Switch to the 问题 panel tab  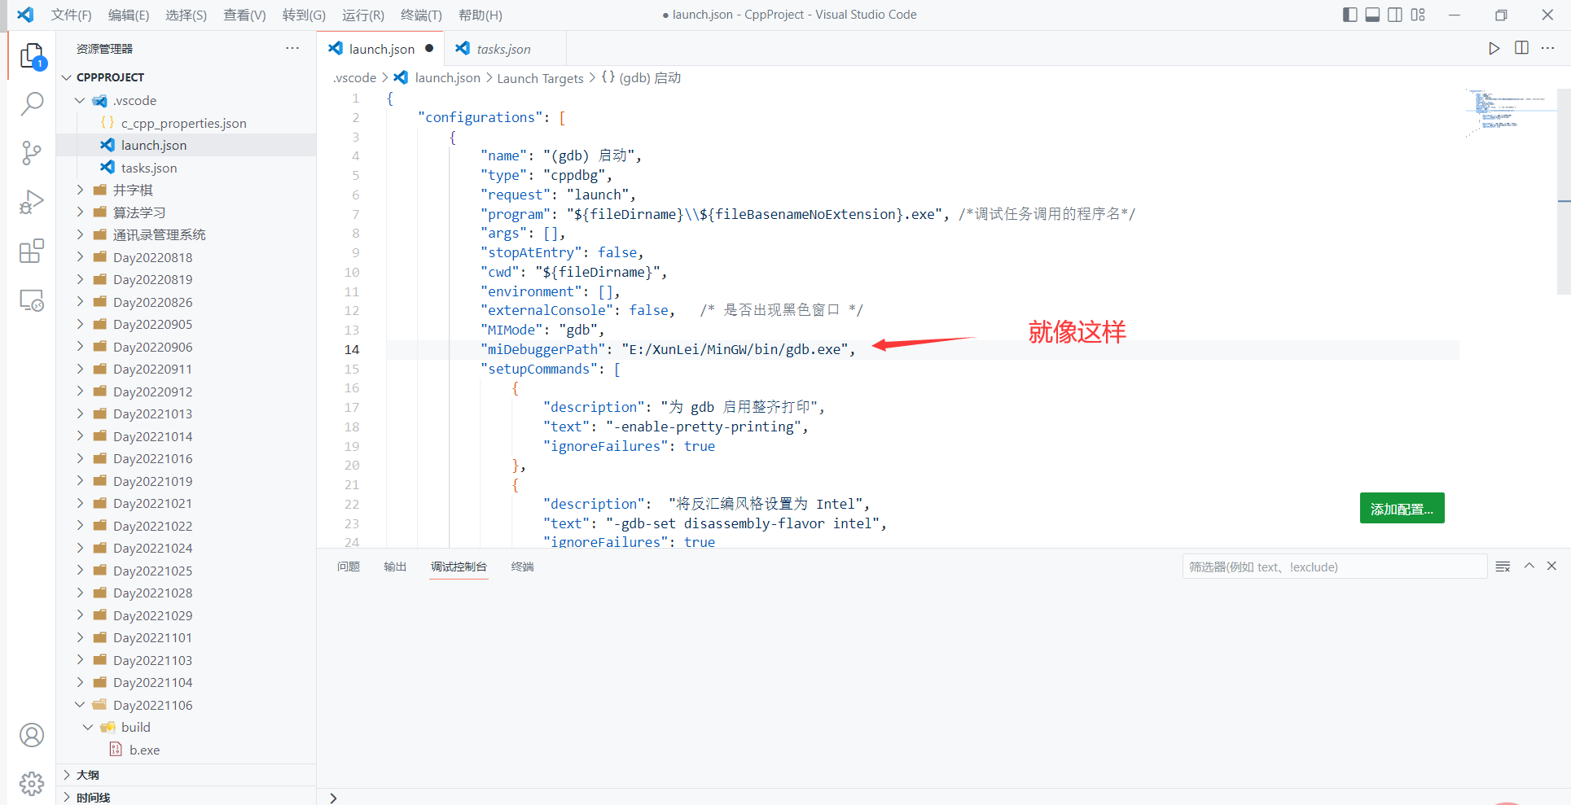(349, 567)
